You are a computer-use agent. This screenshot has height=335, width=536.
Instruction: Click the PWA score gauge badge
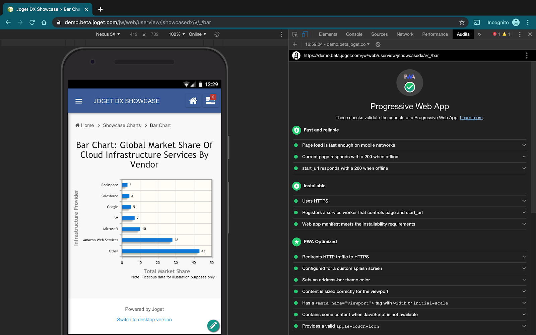410,83
